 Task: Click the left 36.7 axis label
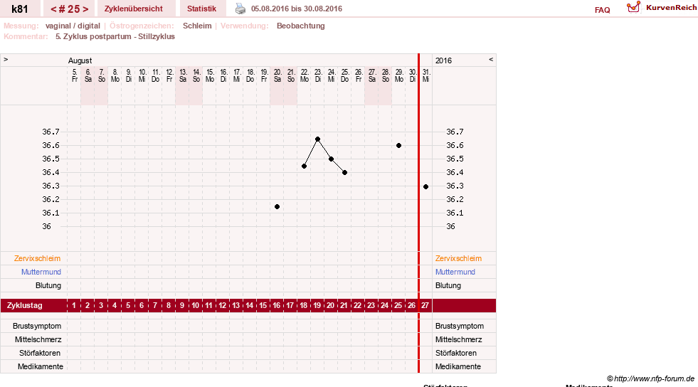click(x=51, y=132)
